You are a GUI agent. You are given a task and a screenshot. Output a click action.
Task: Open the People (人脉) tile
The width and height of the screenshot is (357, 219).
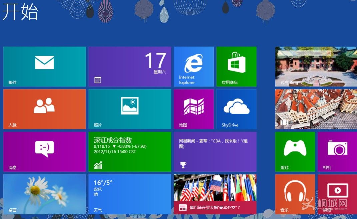[x=44, y=109]
